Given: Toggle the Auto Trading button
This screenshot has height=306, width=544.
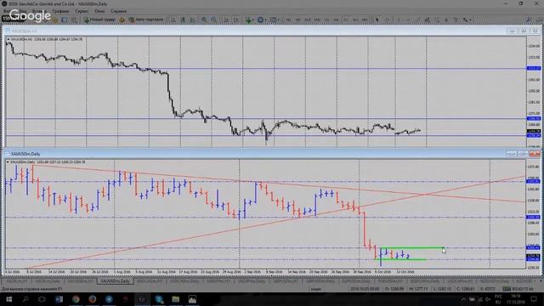Looking at the screenshot, I should (145, 20).
